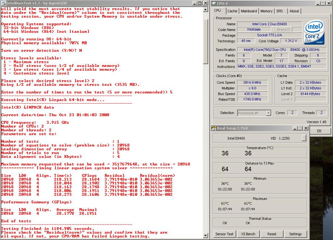Screen dimensions: 333x240
Task: Click the 01:22:00 minimum time for first core
Action: point(225,189)
